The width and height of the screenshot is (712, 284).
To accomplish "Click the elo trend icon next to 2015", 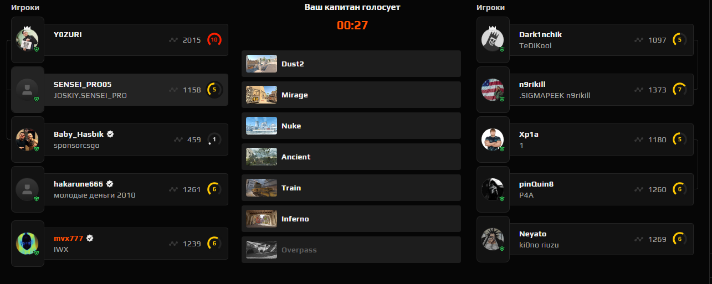I will tap(174, 40).
